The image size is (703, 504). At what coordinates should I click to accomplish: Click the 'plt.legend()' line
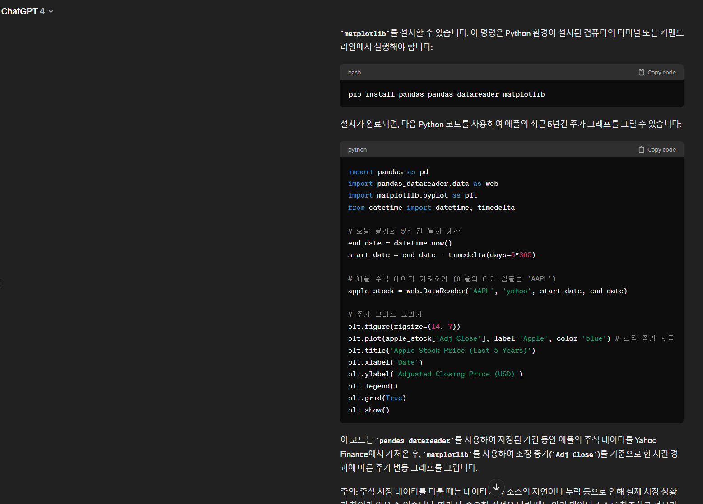[373, 386]
